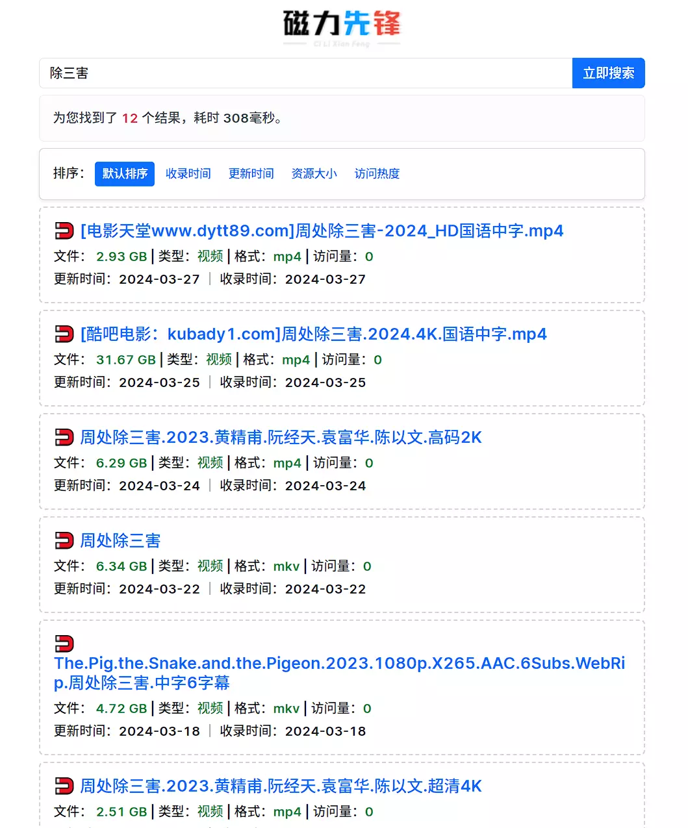Image resolution: width=688 pixels, height=828 pixels.
Task: Click magnet icon beside the 高码2K result
Action: coord(64,438)
